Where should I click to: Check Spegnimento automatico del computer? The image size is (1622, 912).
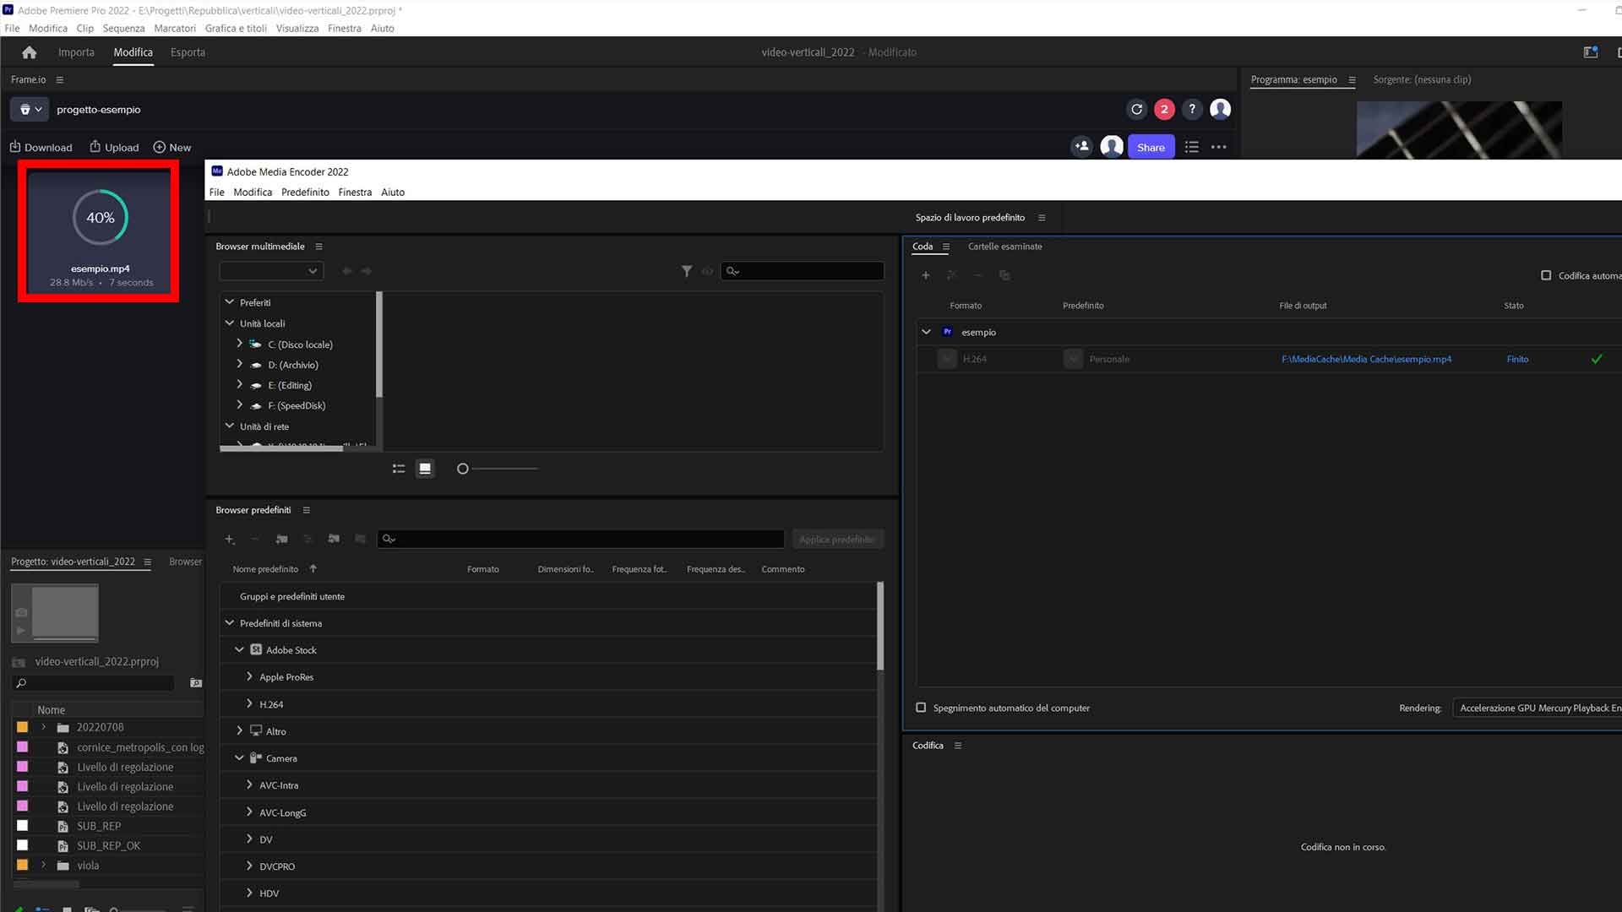923,708
